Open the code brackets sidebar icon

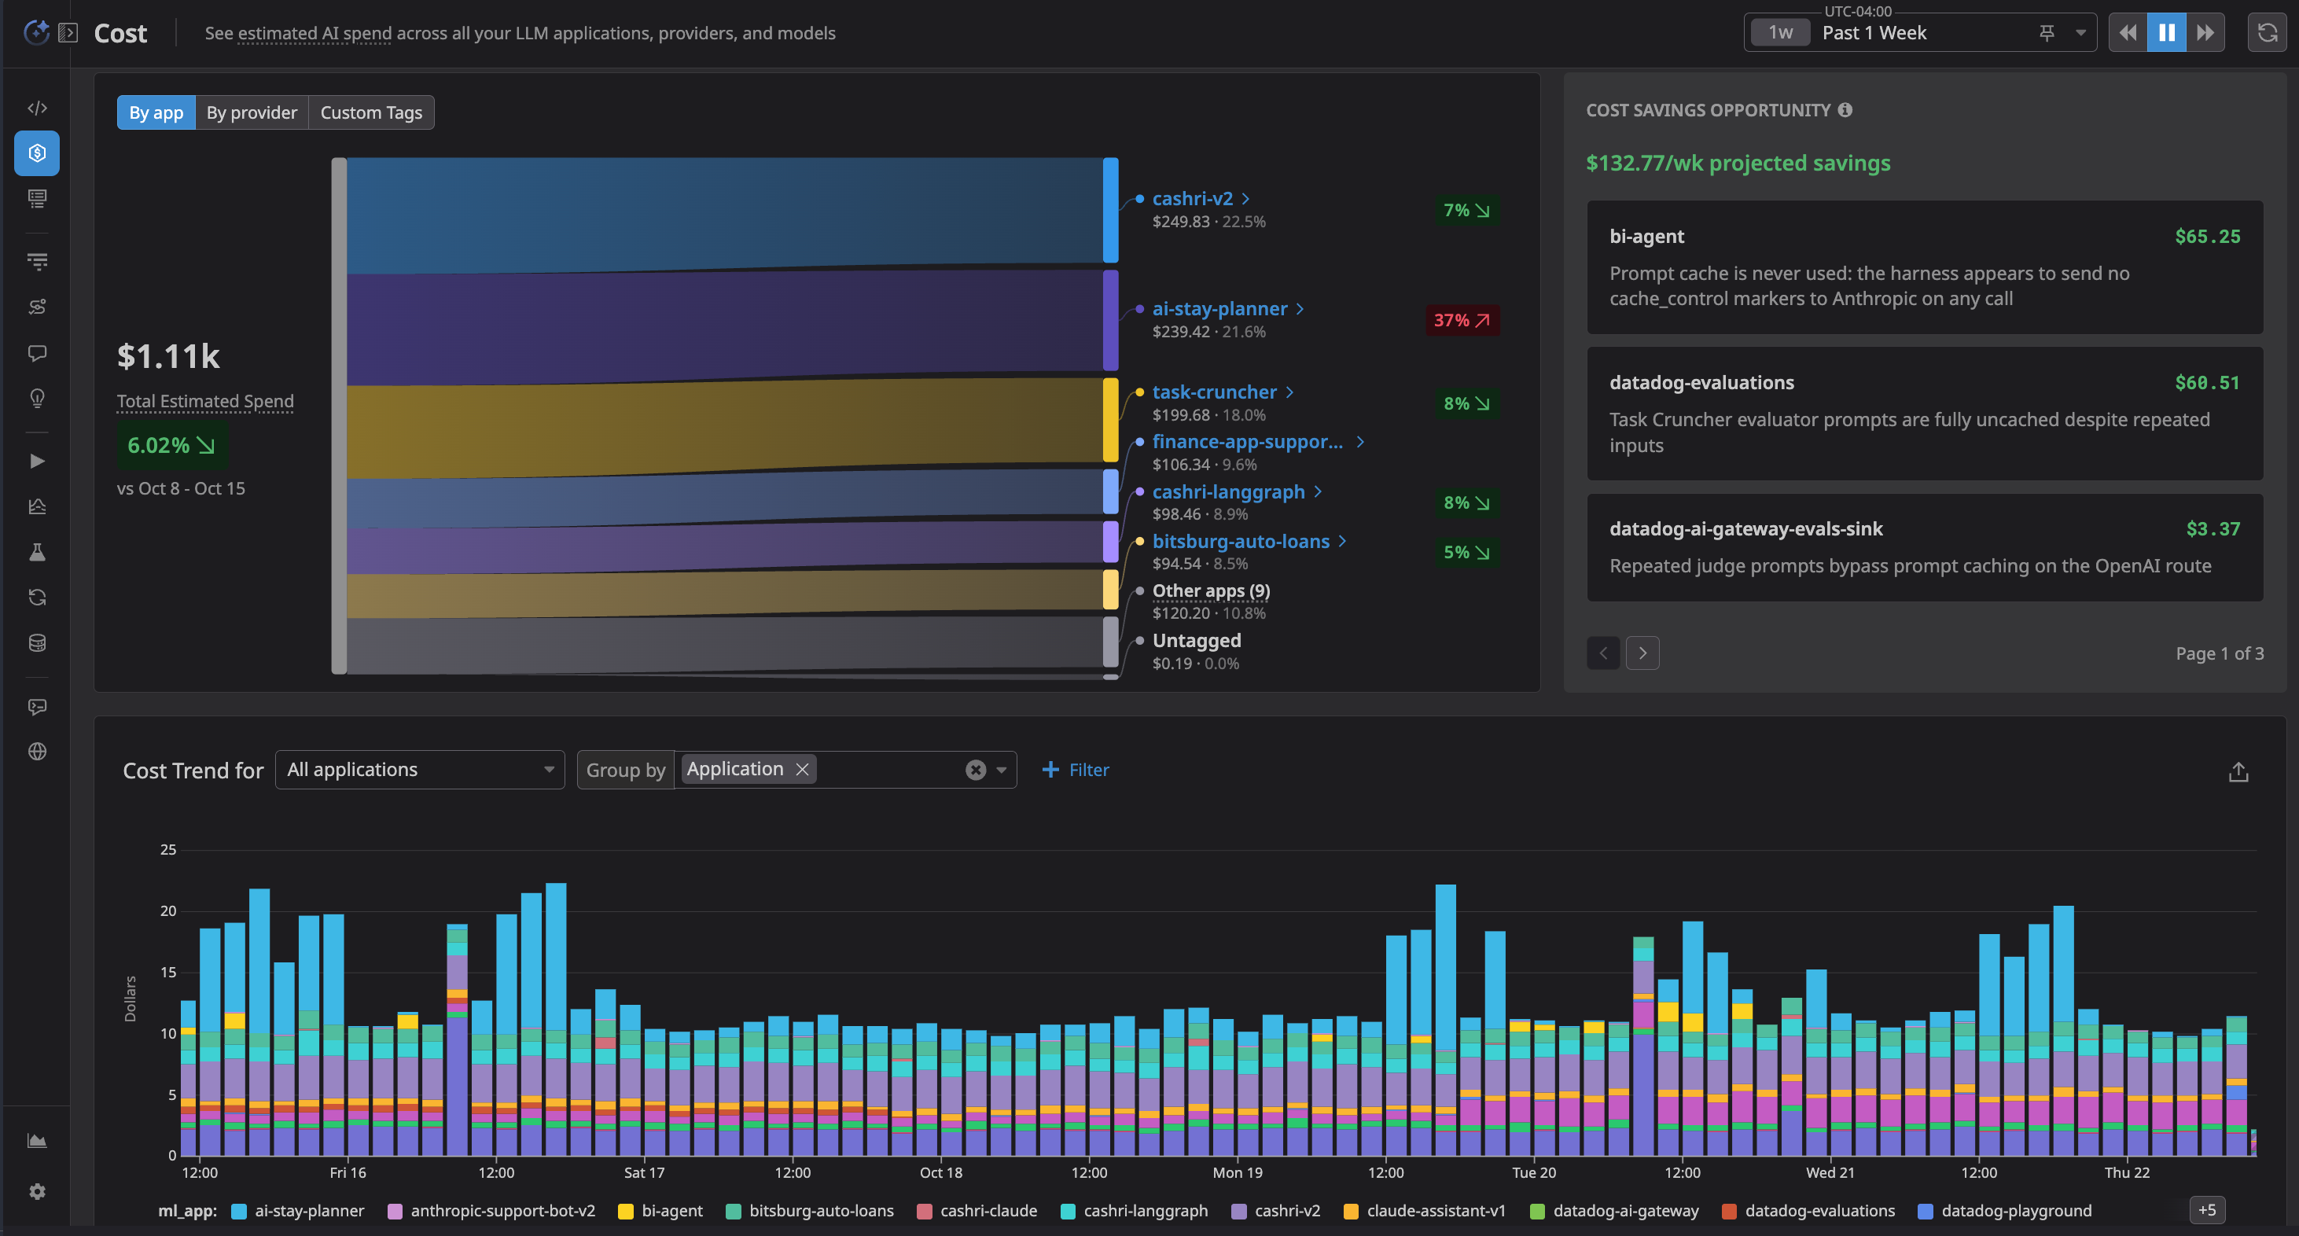tap(37, 108)
